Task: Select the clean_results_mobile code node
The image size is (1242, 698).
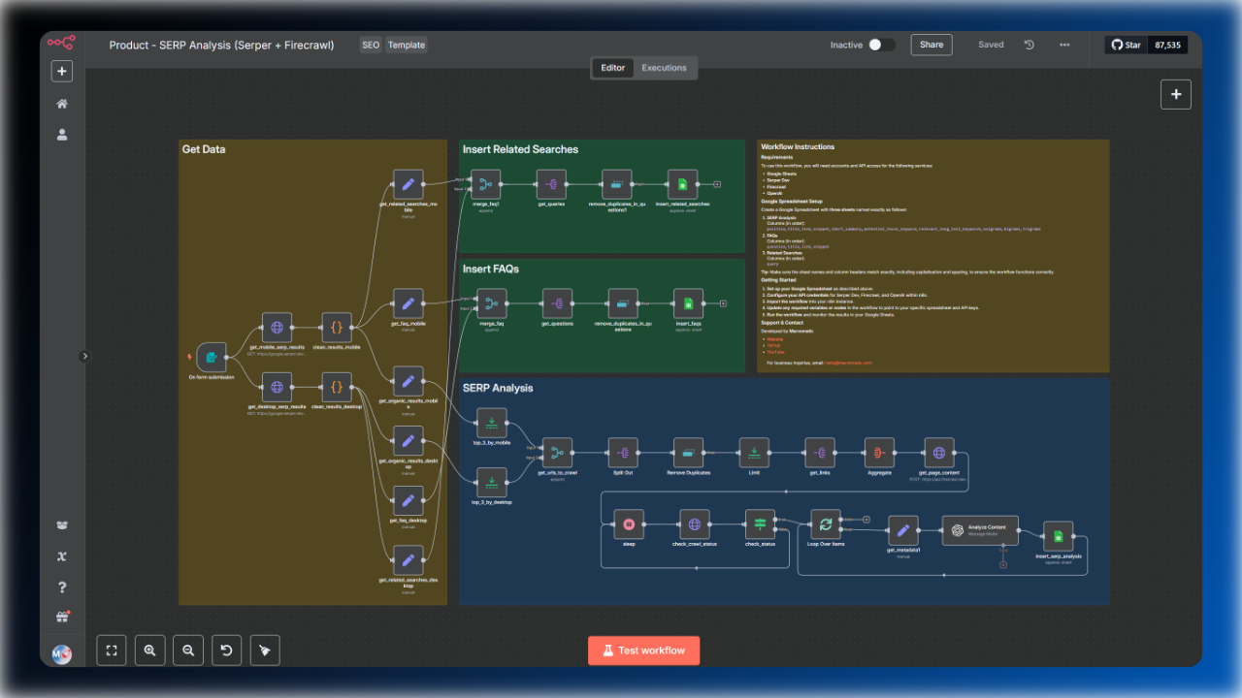Action: 337,328
